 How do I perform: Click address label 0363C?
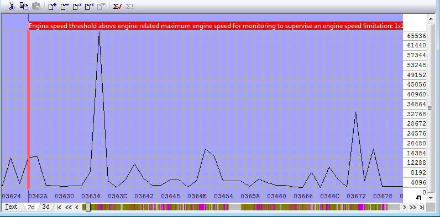(118, 196)
